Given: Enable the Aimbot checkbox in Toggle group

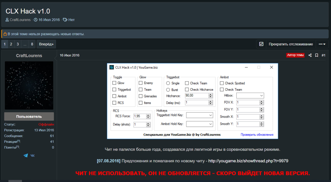Looking at the screenshot, I should click(114, 96).
